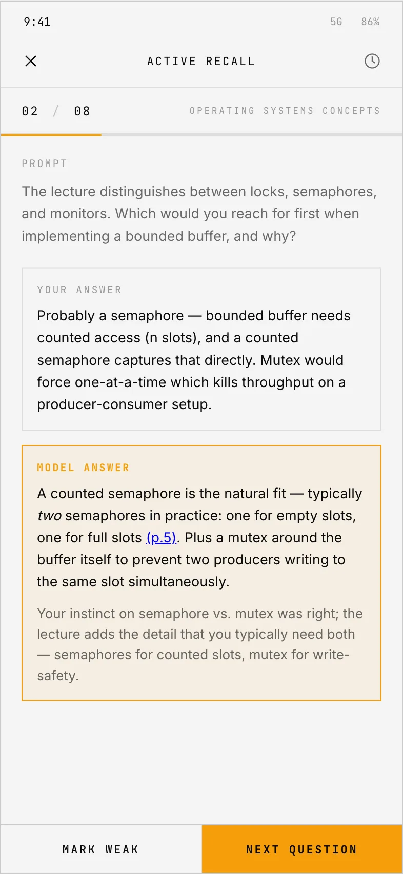This screenshot has width=403, height=874.
Task: Click the orange progress bar segment
Action: [51, 135]
